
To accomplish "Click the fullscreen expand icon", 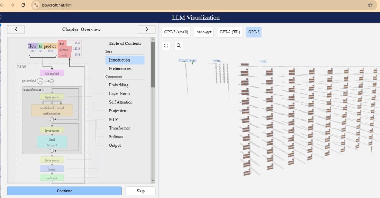I will [x=167, y=46].
